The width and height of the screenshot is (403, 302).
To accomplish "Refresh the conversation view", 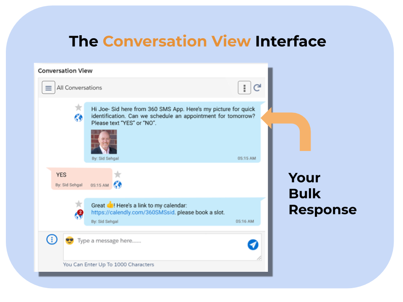I will pos(257,88).
